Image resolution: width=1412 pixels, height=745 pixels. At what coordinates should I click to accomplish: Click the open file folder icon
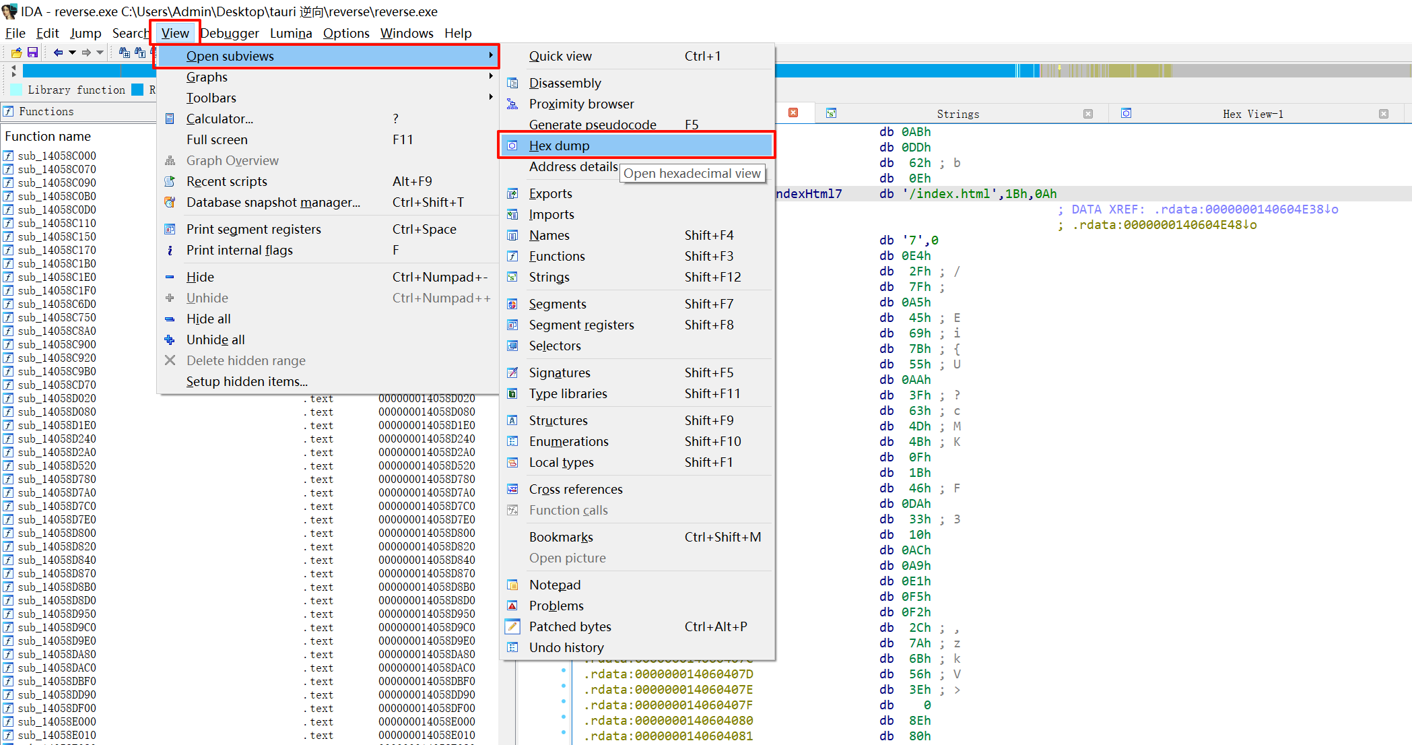(x=17, y=53)
